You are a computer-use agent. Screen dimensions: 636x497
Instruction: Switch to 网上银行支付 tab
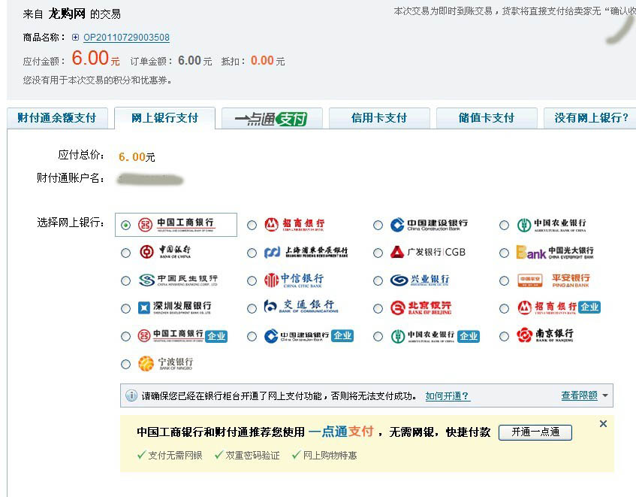[164, 118]
